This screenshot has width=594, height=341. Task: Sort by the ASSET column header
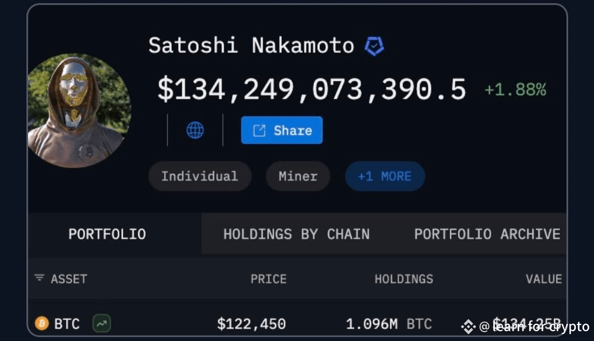pyautogui.click(x=69, y=279)
